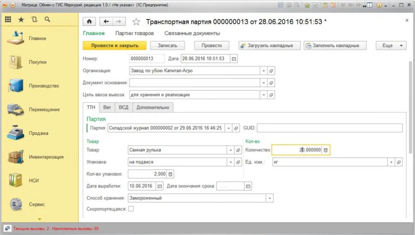Image resolution: width=415 pixels, height=235 pixels.
Task: Expand Способ хранения dropdown
Action: point(270,198)
